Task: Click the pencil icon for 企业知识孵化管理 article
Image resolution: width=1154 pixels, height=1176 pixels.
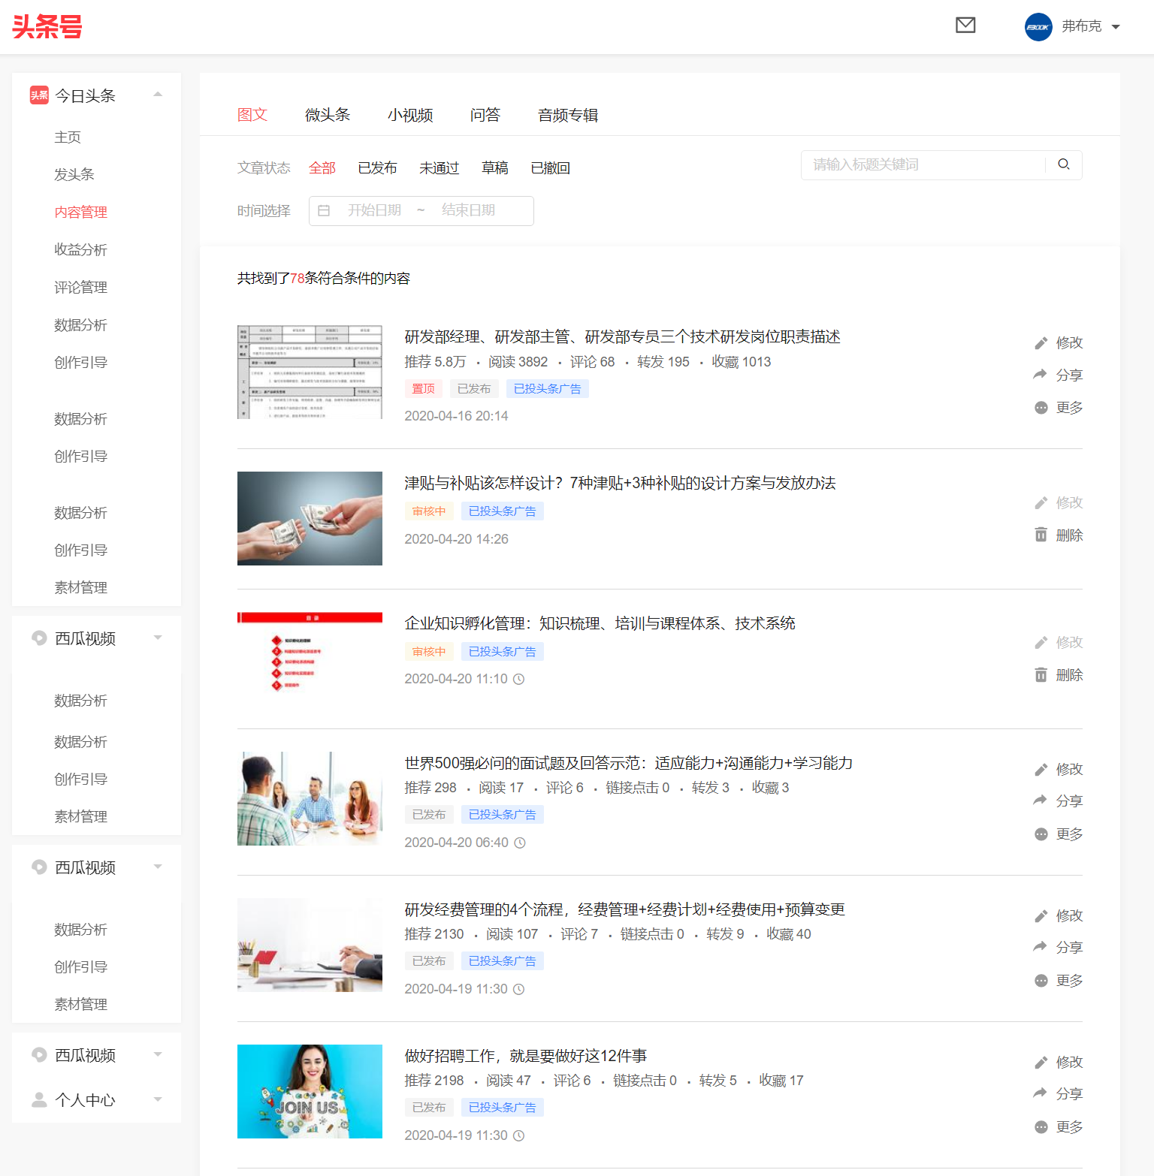Action: pos(1041,643)
